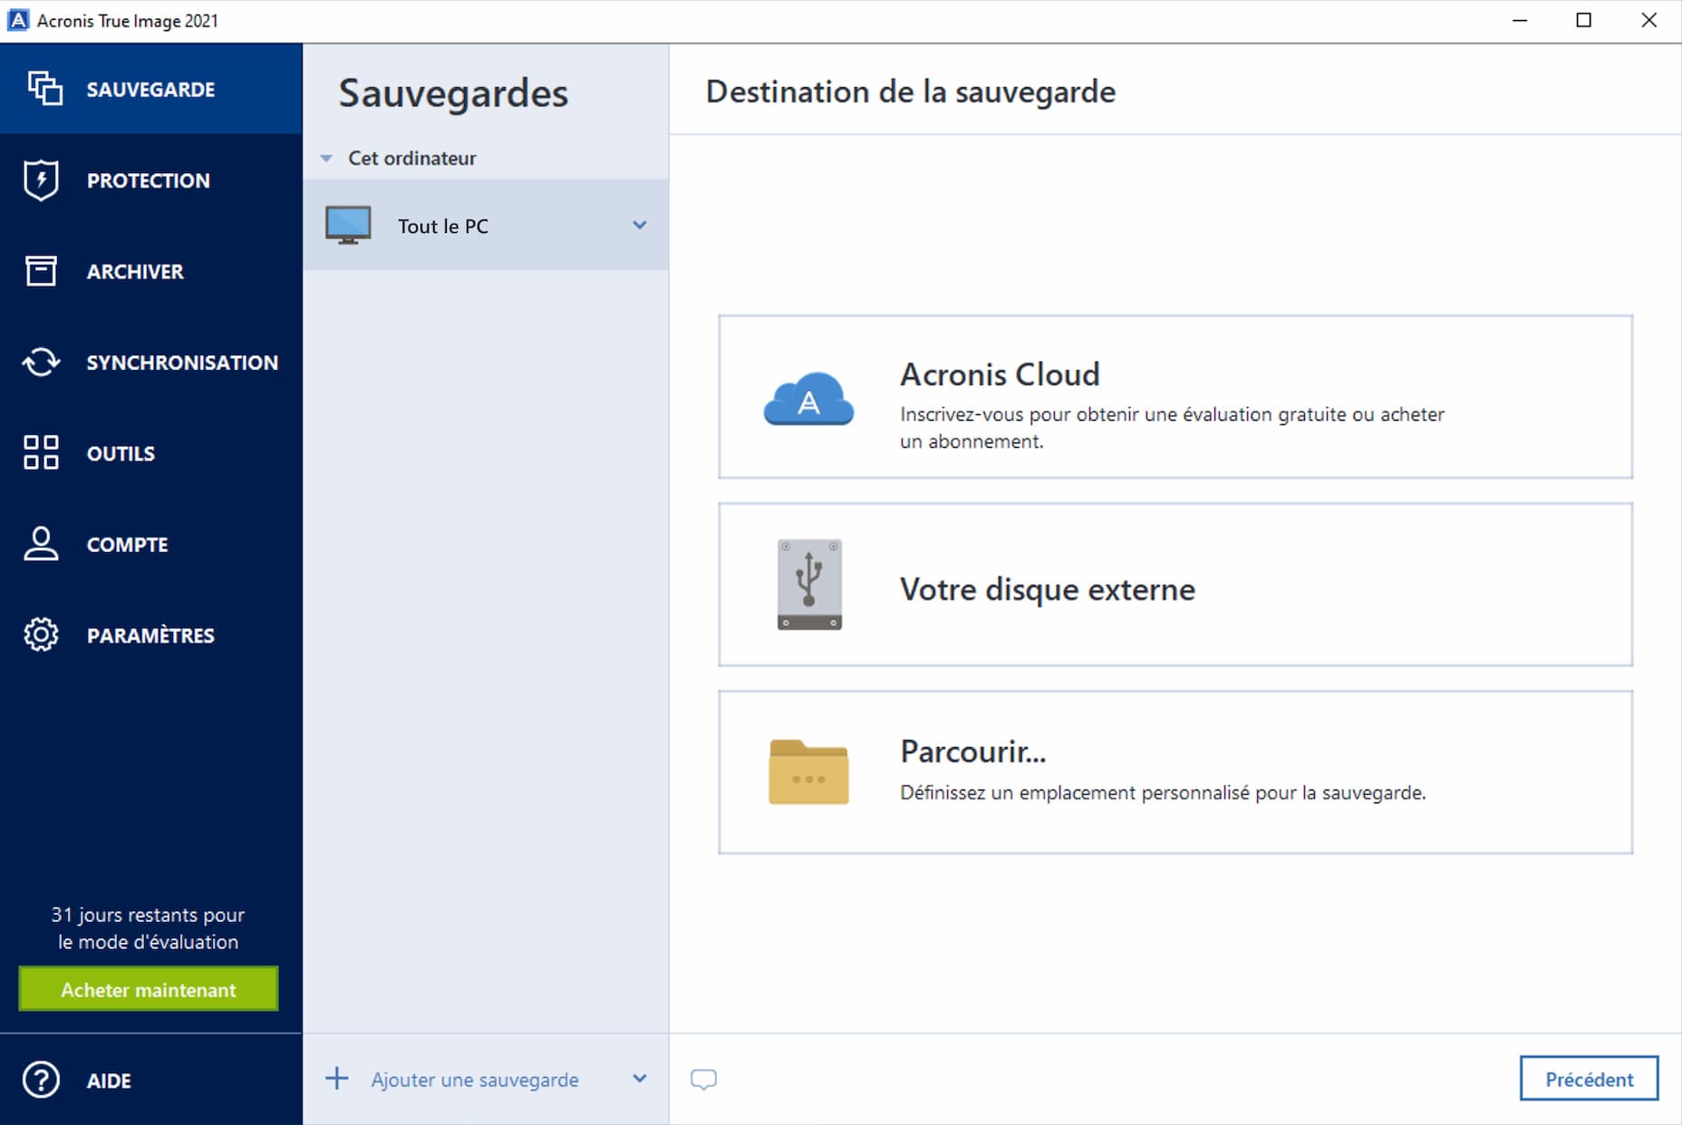Image resolution: width=1682 pixels, height=1125 pixels.
Task: Click the Compte person icon
Action: coord(41,544)
